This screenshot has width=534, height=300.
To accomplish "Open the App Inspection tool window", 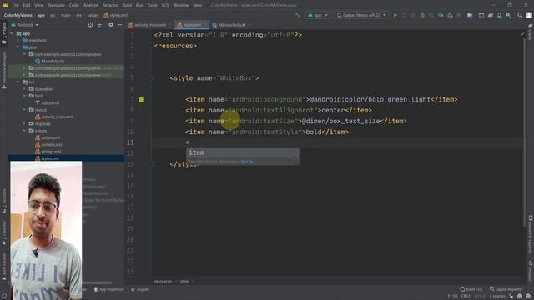I will tap(108, 289).
